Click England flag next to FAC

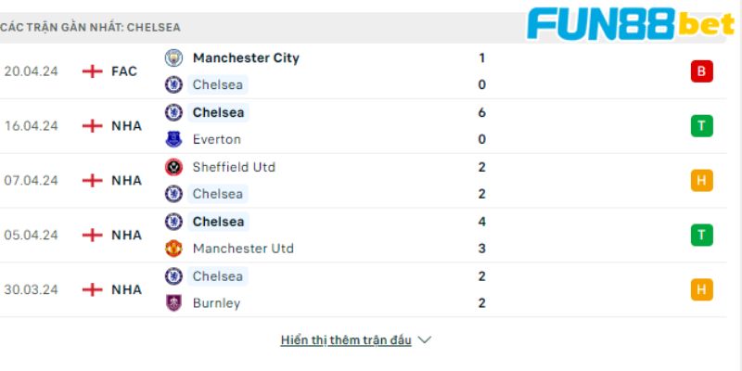pyautogui.click(x=92, y=71)
